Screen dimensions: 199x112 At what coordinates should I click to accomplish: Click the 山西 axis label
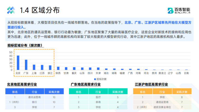178,73
